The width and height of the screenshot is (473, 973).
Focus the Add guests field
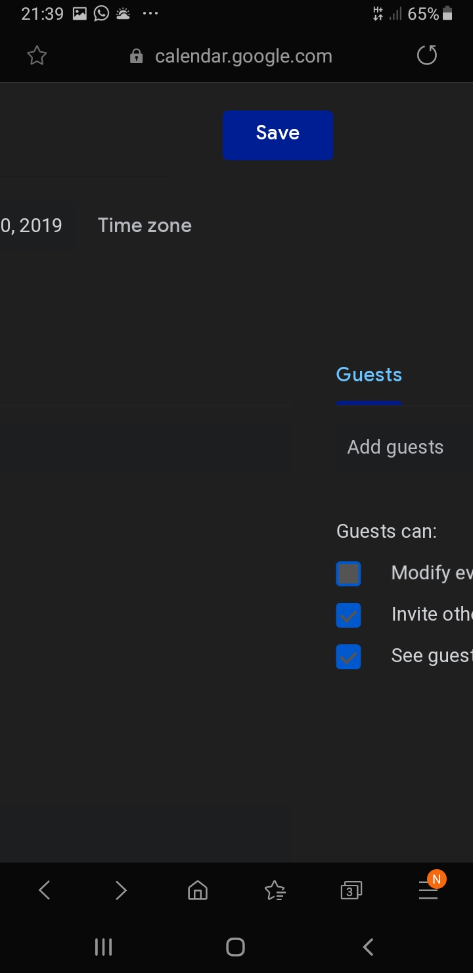coord(402,448)
